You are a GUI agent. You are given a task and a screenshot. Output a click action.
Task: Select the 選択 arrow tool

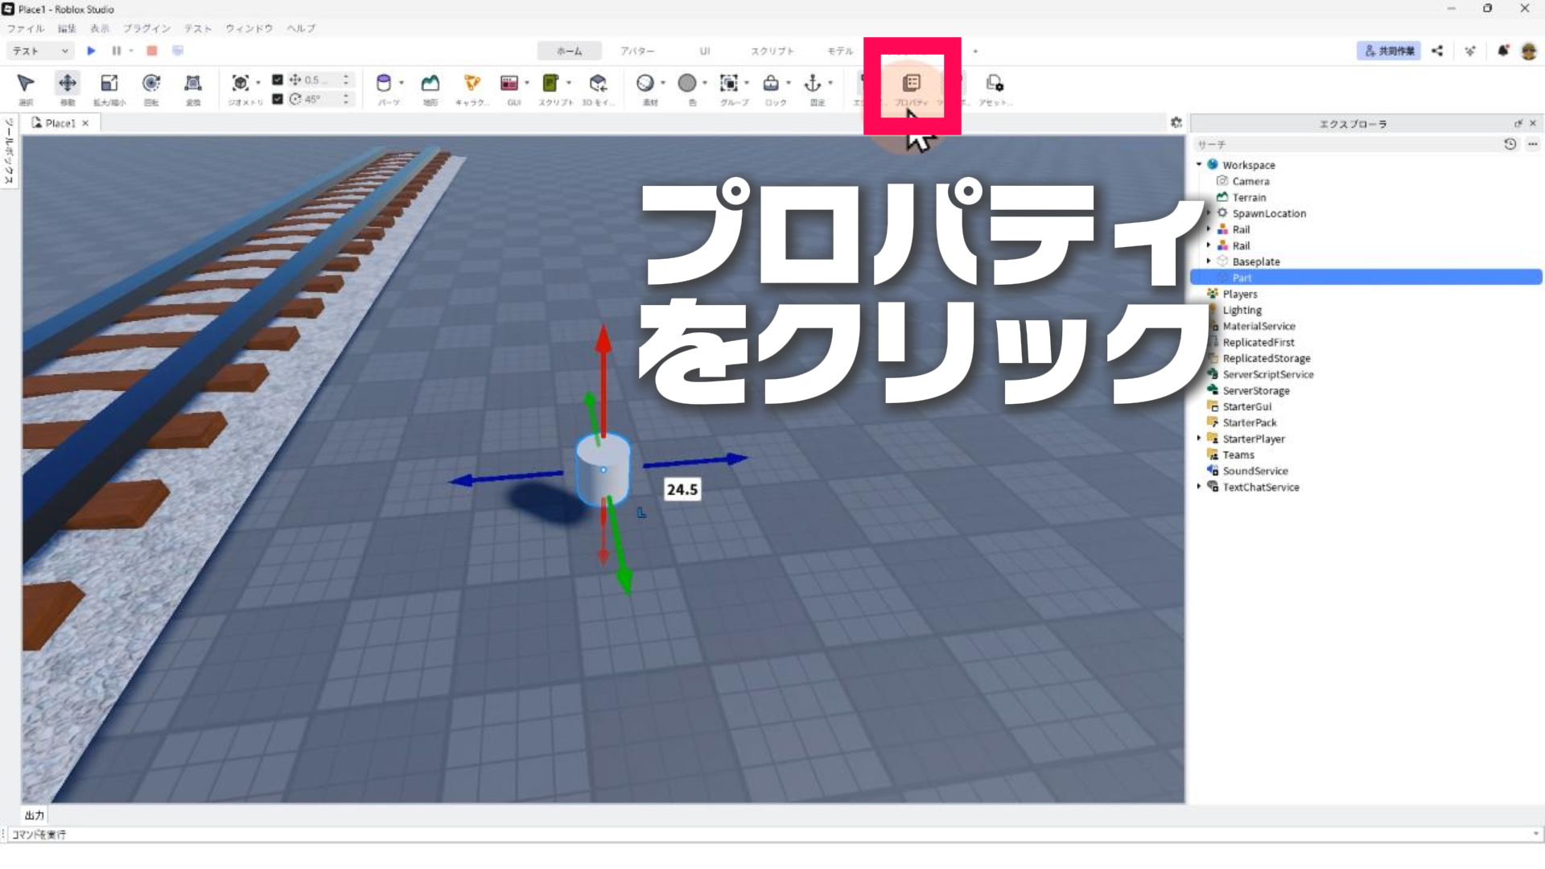click(26, 84)
